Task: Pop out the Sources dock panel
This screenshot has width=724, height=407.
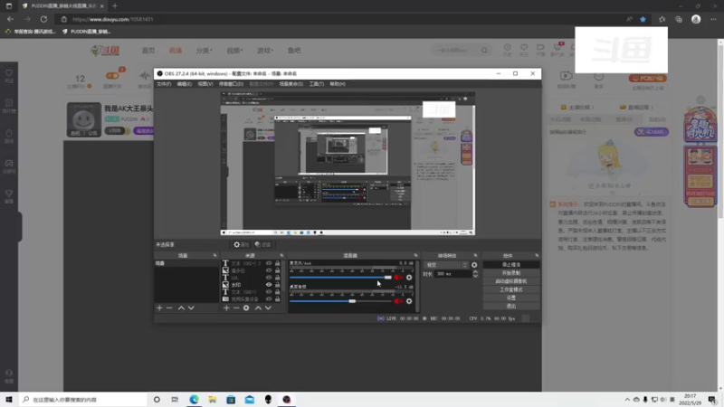Action: (x=281, y=255)
